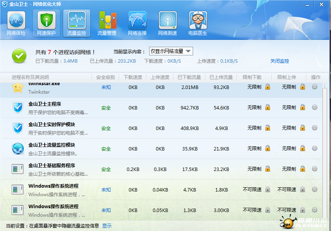Click the vertical scrollbar of process list
Screen dimensions: 331x231
[x=325, y=151]
